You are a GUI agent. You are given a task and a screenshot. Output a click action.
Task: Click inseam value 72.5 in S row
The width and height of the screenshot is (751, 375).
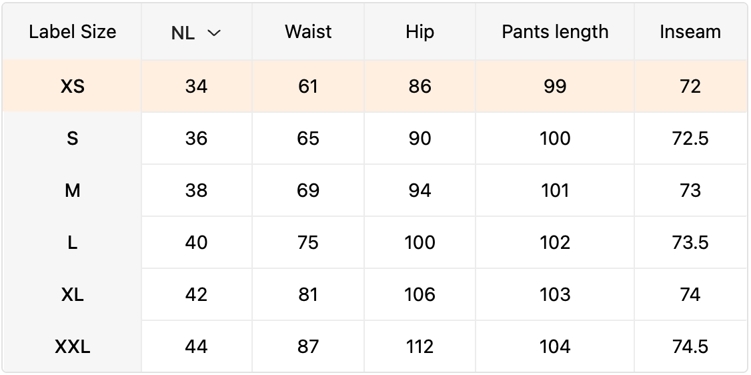690,139
